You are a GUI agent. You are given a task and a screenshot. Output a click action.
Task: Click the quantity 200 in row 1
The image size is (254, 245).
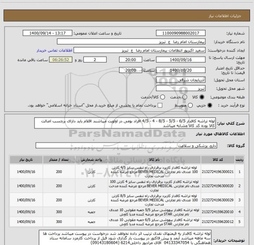(x=59, y=172)
